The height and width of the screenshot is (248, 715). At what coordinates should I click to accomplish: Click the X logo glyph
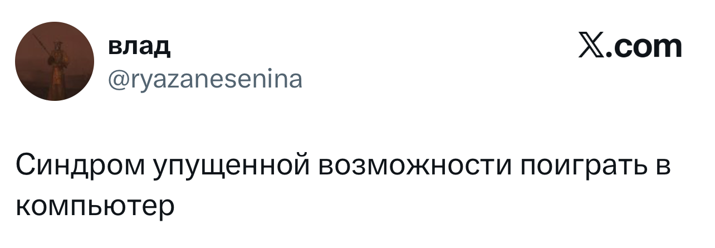(x=592, y=47)
